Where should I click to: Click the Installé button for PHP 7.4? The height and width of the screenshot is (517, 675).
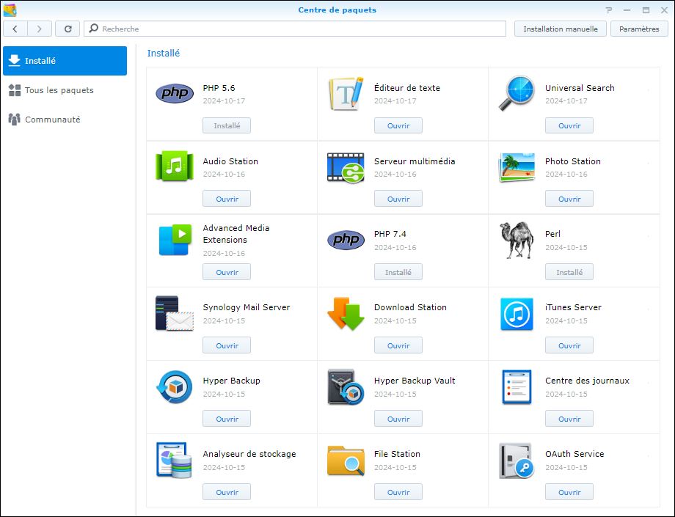[398, 272]
